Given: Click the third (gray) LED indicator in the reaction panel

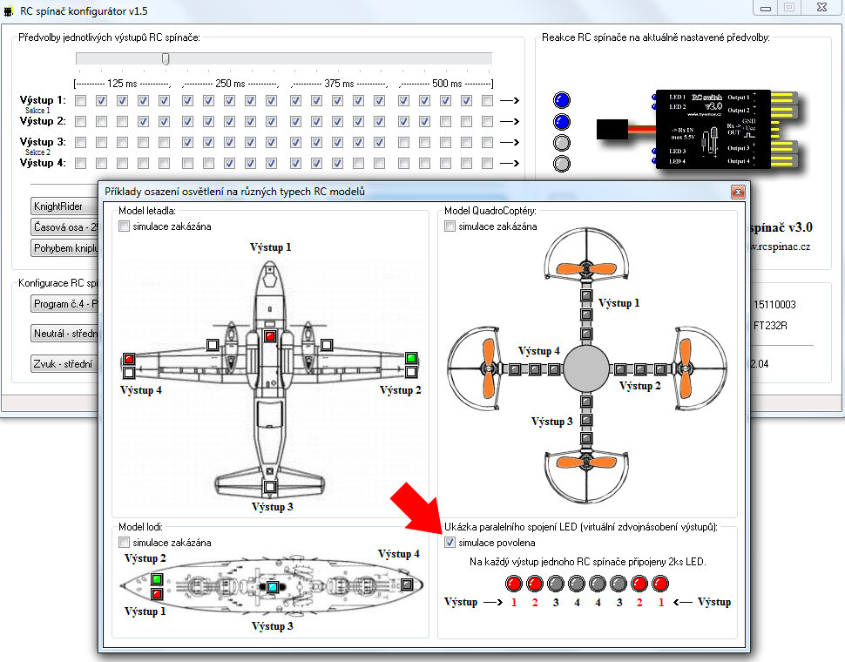Looking at the screenshot, I should 562,143.
